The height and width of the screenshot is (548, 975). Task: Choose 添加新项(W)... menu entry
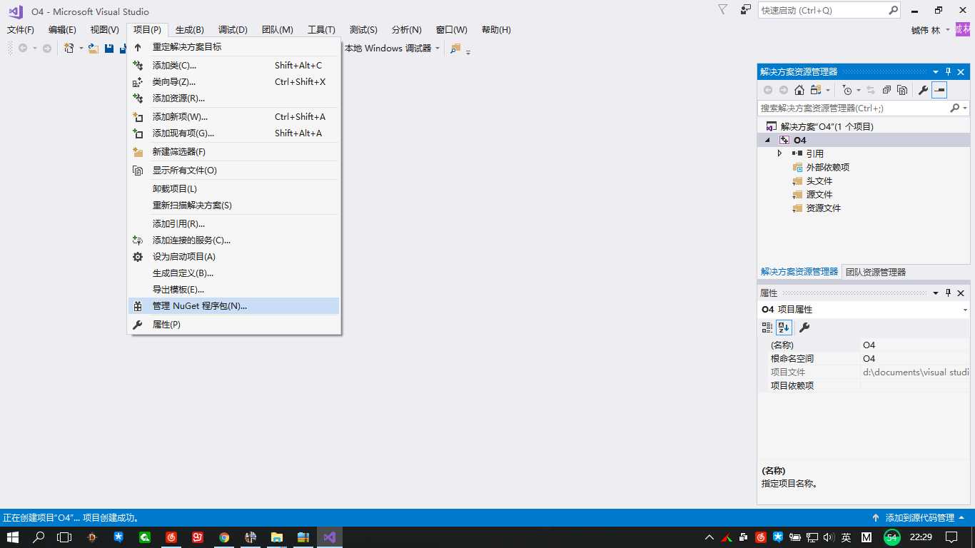point(234,116)
